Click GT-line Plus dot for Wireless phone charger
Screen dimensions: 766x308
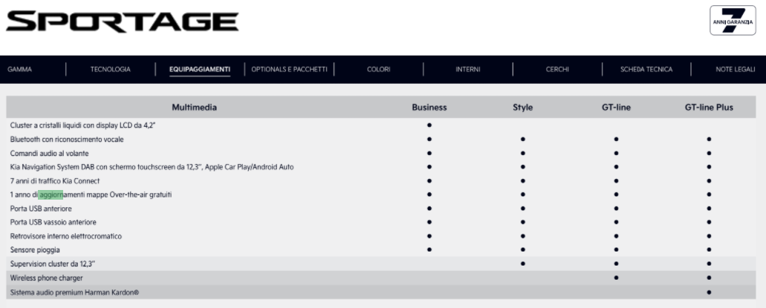(709, 278)
